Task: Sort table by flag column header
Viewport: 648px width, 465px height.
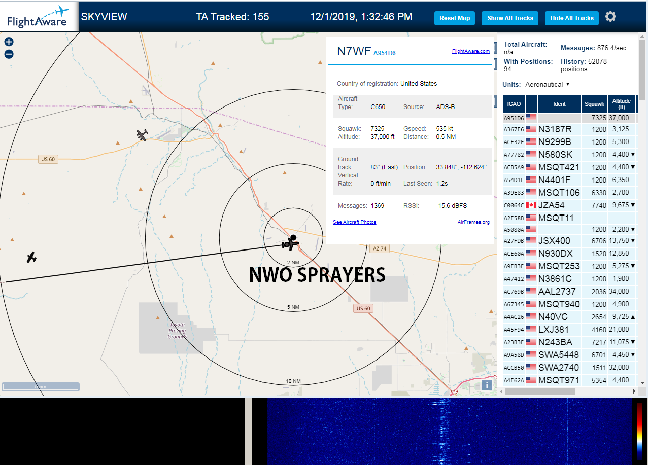Action: click(531, 104)
